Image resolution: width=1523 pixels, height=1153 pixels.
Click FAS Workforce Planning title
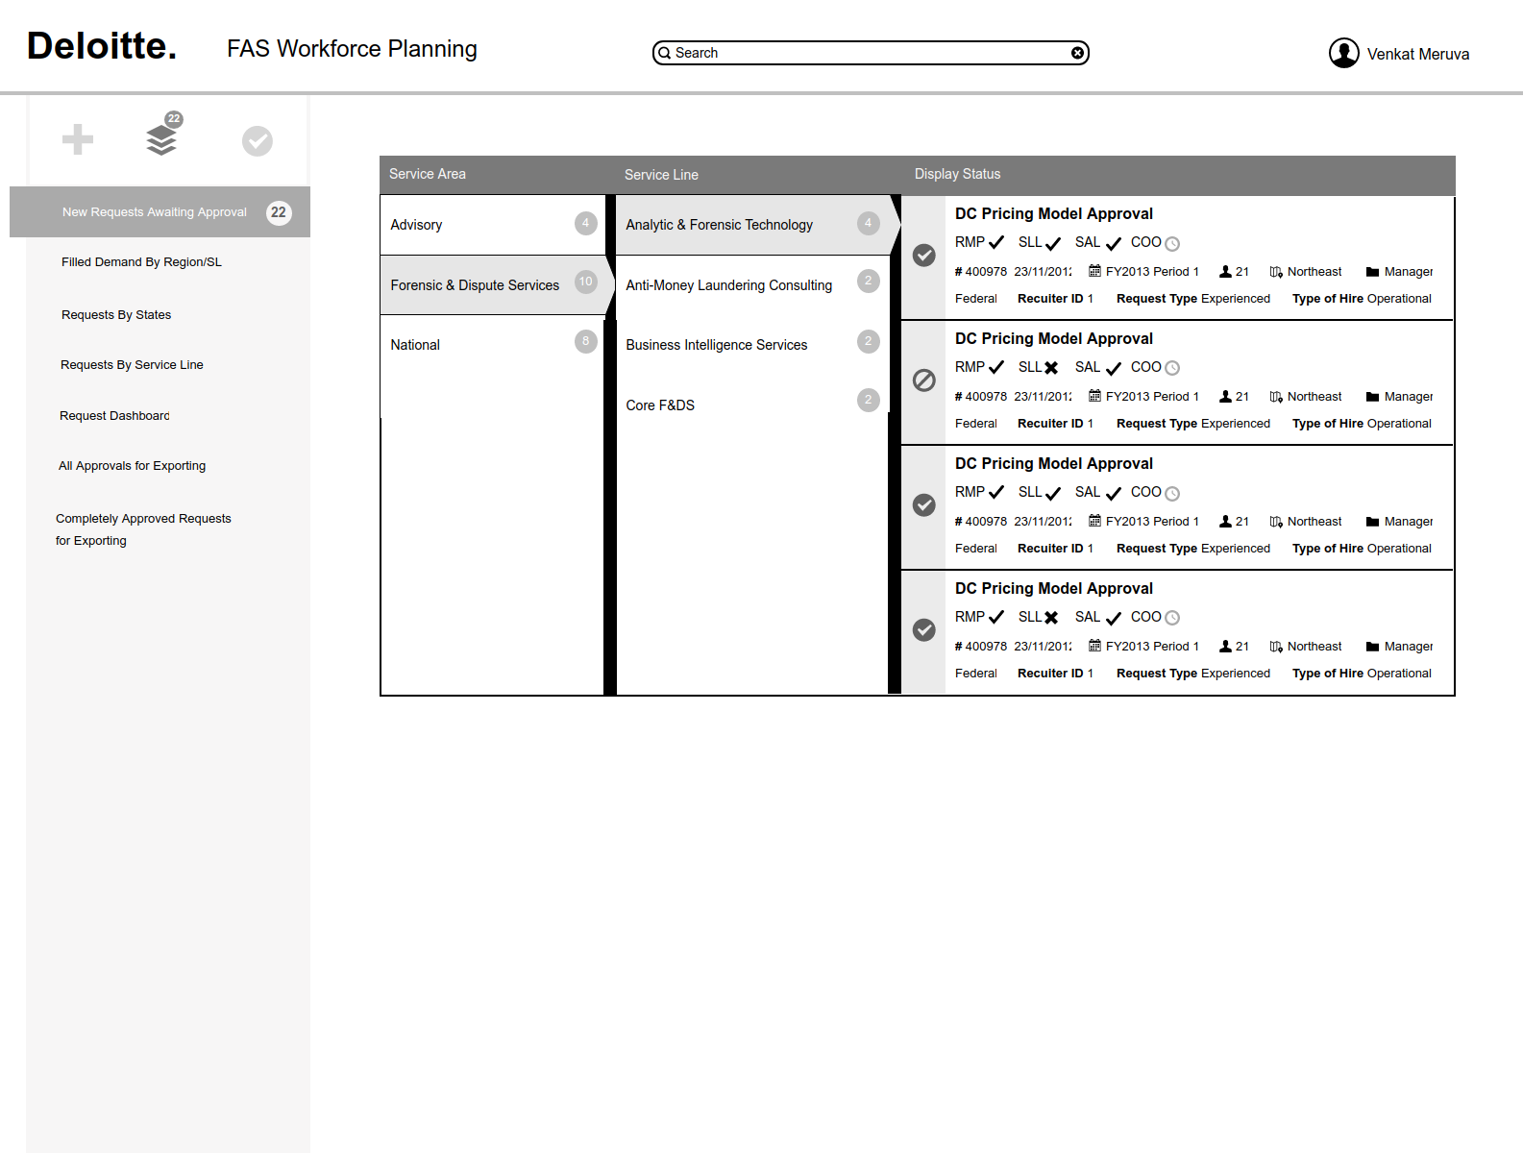tap(352, 48)
